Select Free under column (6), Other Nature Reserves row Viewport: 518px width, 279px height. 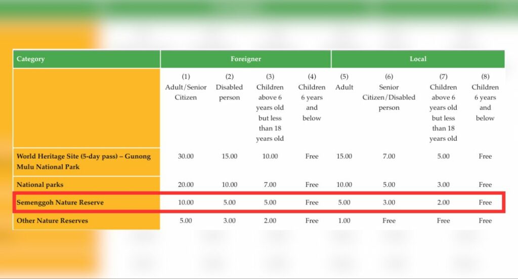pos(389,220)
